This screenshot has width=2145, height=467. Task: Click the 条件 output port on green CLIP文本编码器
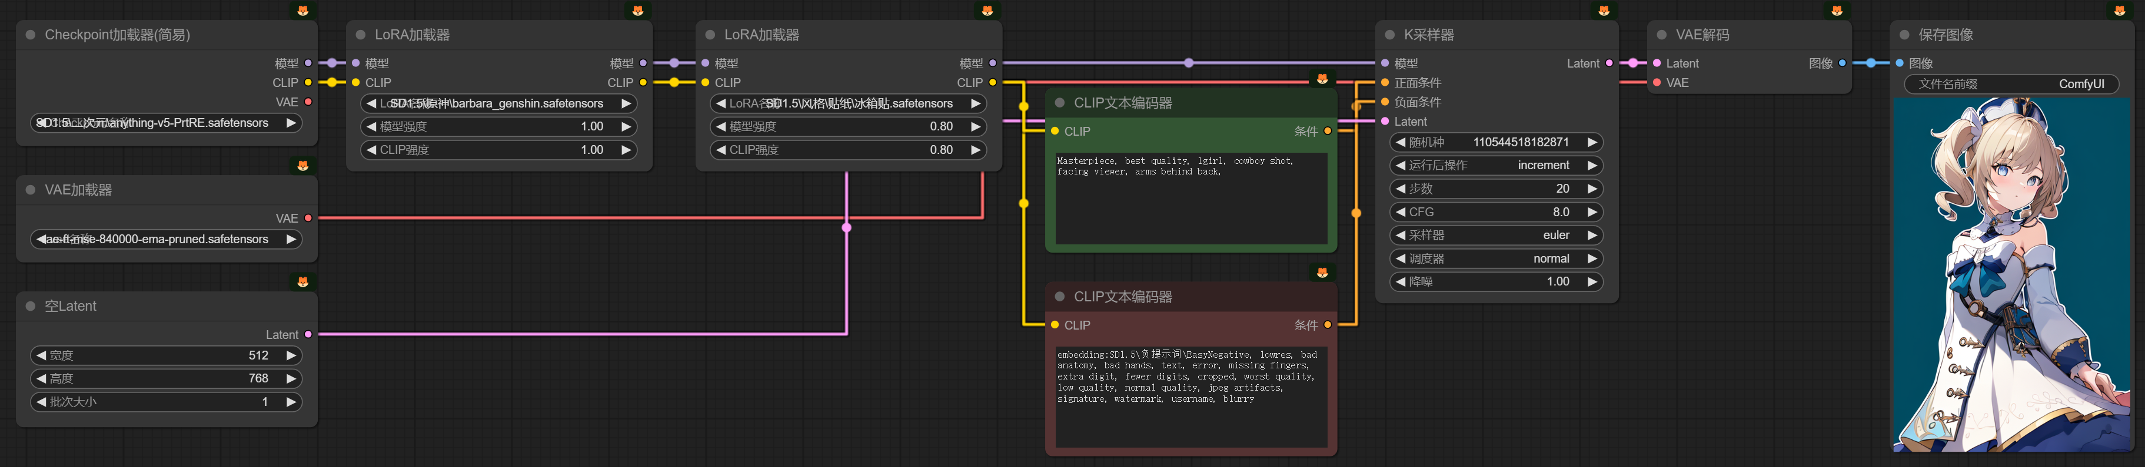pos(1327,132)
